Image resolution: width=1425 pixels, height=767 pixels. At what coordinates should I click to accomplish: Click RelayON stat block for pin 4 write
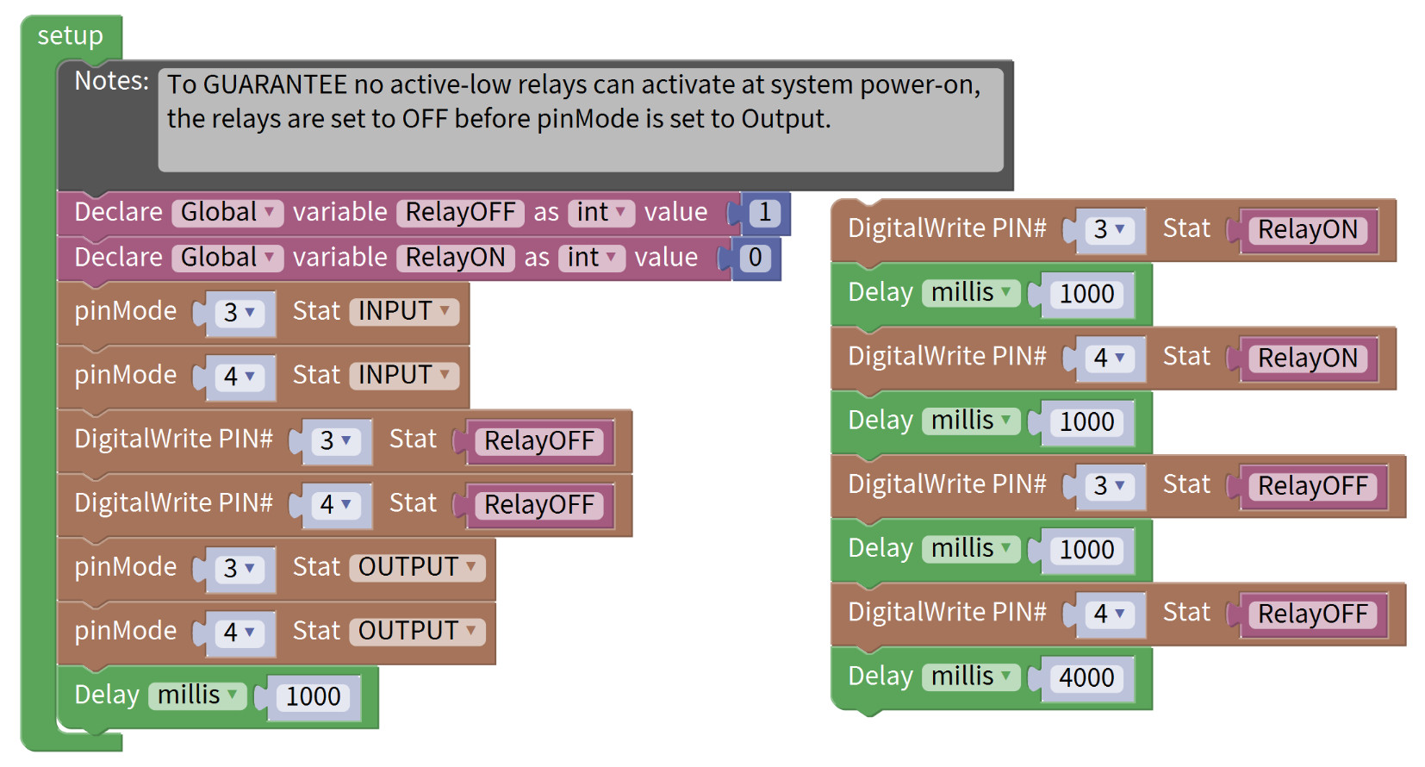click(1308, 359)
